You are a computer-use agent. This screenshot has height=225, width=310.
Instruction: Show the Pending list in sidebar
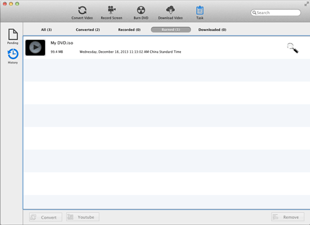13,37
